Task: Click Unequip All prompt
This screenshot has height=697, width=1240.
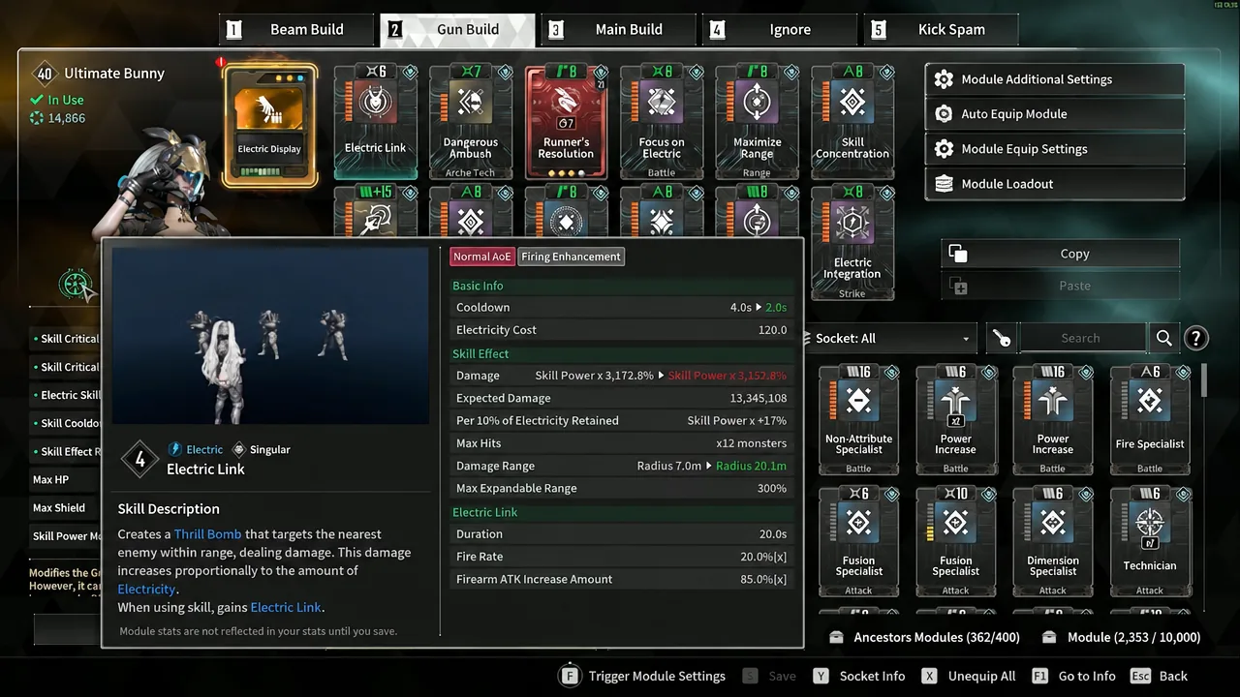Action: (968, 676)
